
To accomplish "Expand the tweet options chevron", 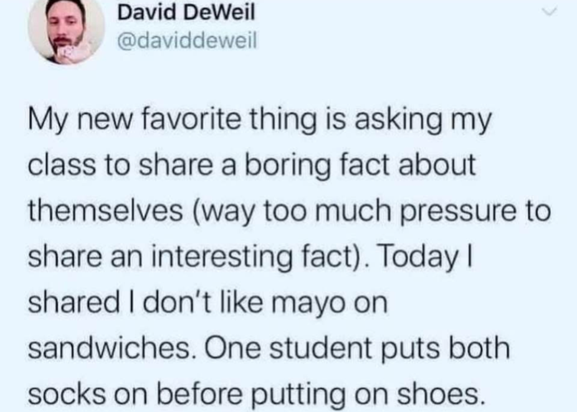I will pos(550,12).
